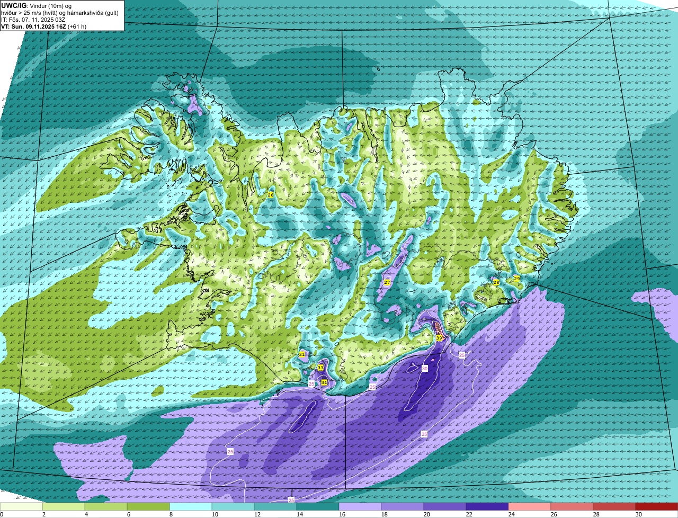This screenshot has height=518, width=678.
Task: Click the yellow 26 peak gust marker
Action: [x=271, y=195]
